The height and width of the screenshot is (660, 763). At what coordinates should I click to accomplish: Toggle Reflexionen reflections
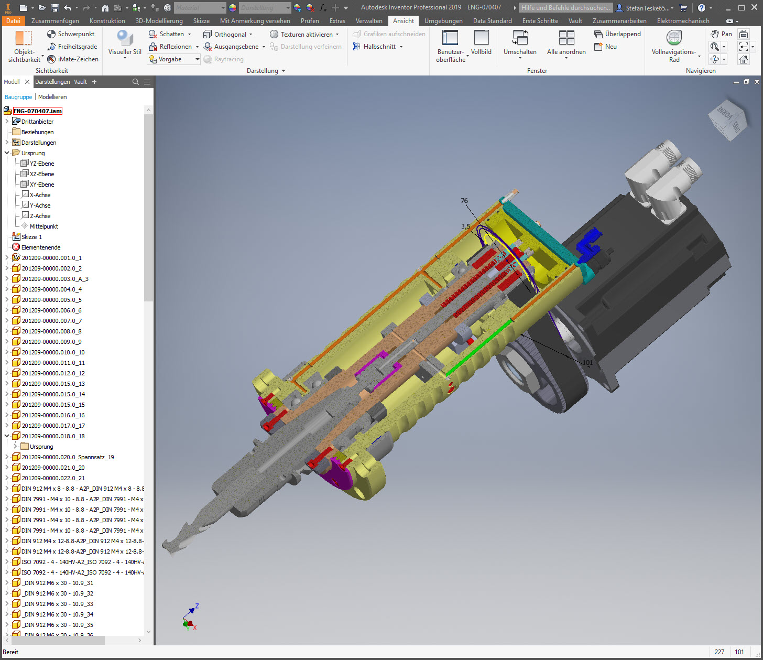(170, 47)
